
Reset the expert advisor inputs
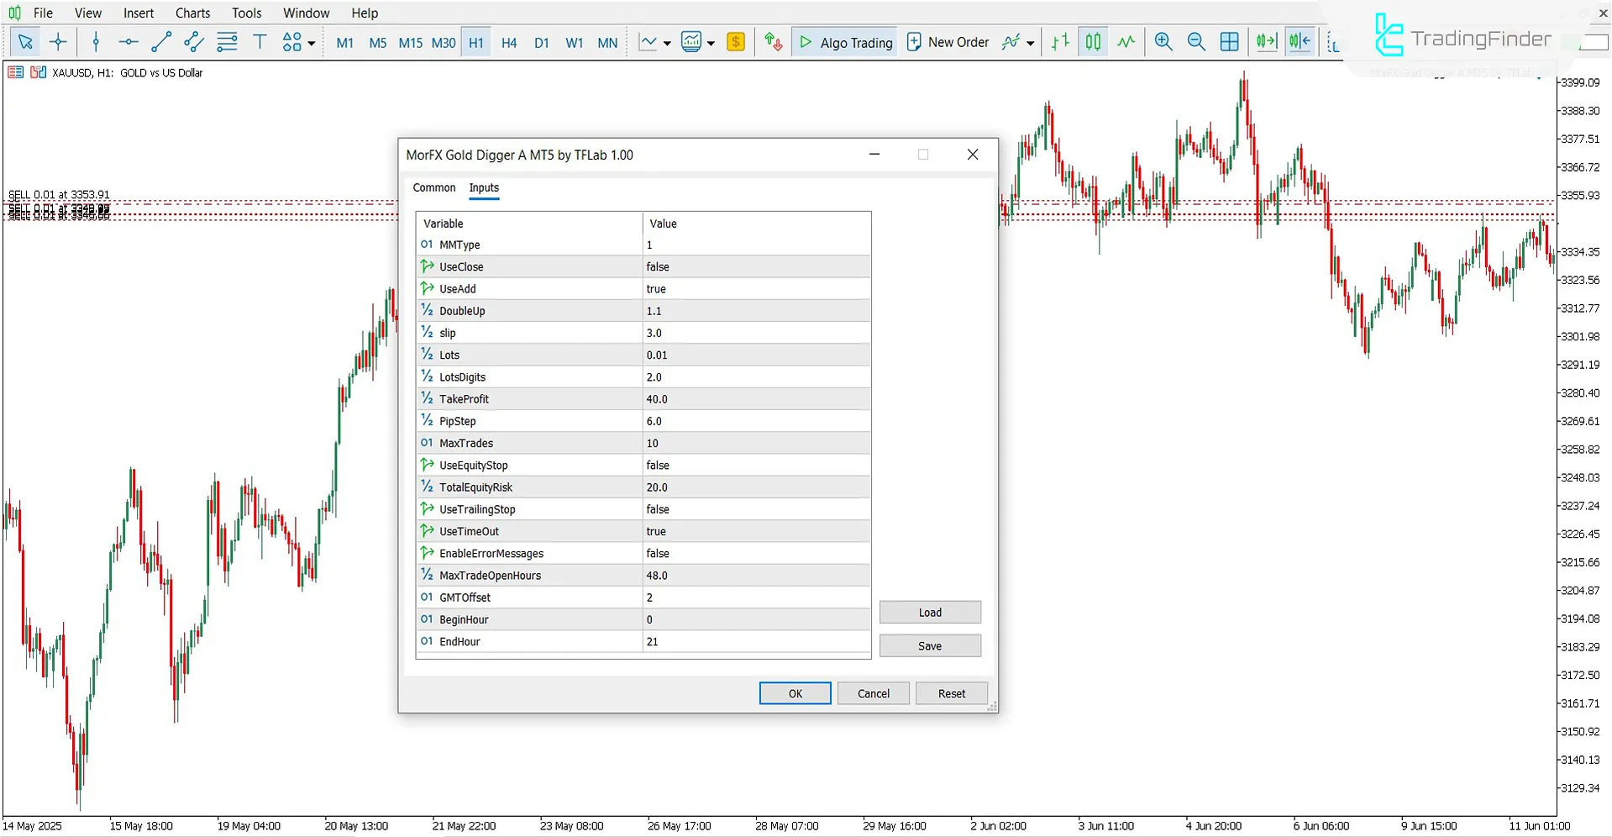(951, 692)
